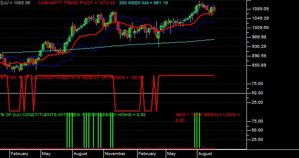Image resolution: width=299 pixels, height=158 pixels.
Task: Select the new 1 year weekly highs label
Action: [73, 115]
